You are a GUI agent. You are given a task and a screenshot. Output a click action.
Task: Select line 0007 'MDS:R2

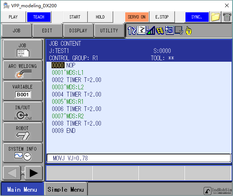pos(68,116)
